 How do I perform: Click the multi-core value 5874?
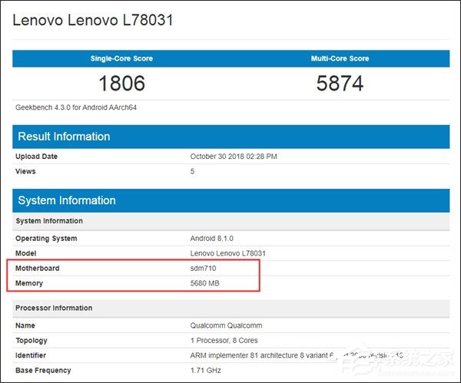340,83
